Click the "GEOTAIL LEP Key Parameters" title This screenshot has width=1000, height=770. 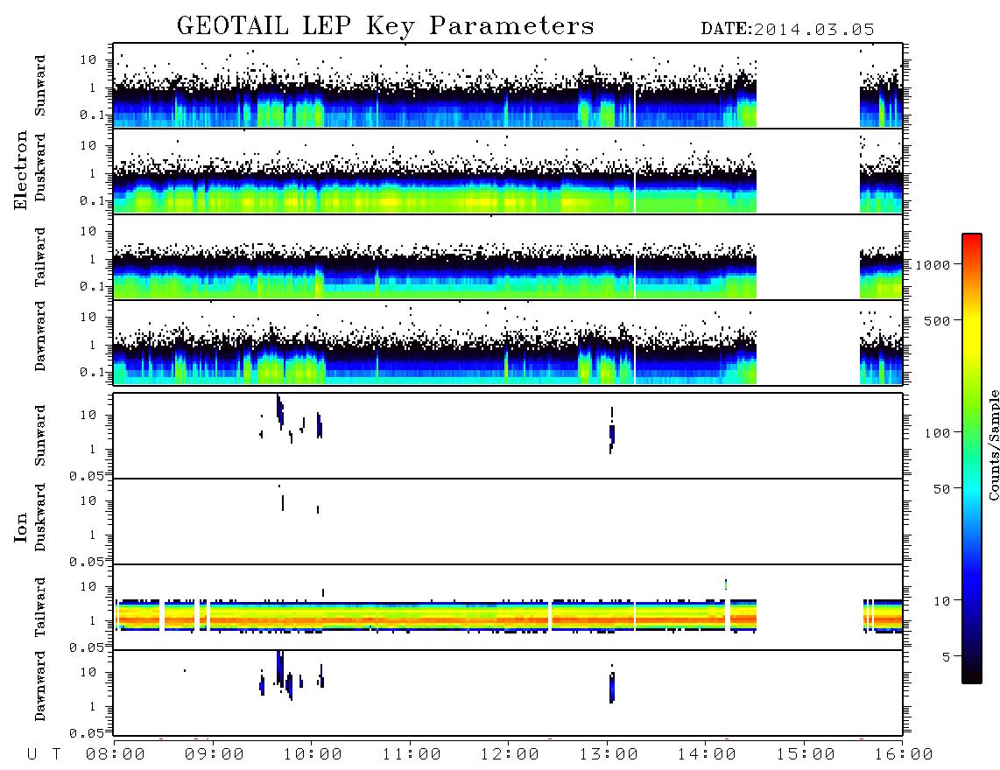coord(385,26)
